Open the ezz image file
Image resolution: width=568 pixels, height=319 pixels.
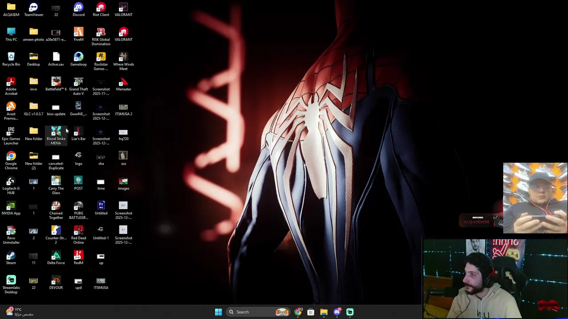123,158
